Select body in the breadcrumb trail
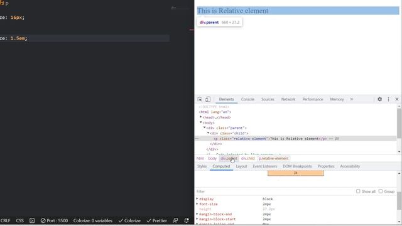This screenshot has width=402, height=226. pyautogui.click(x=212, y=159)
